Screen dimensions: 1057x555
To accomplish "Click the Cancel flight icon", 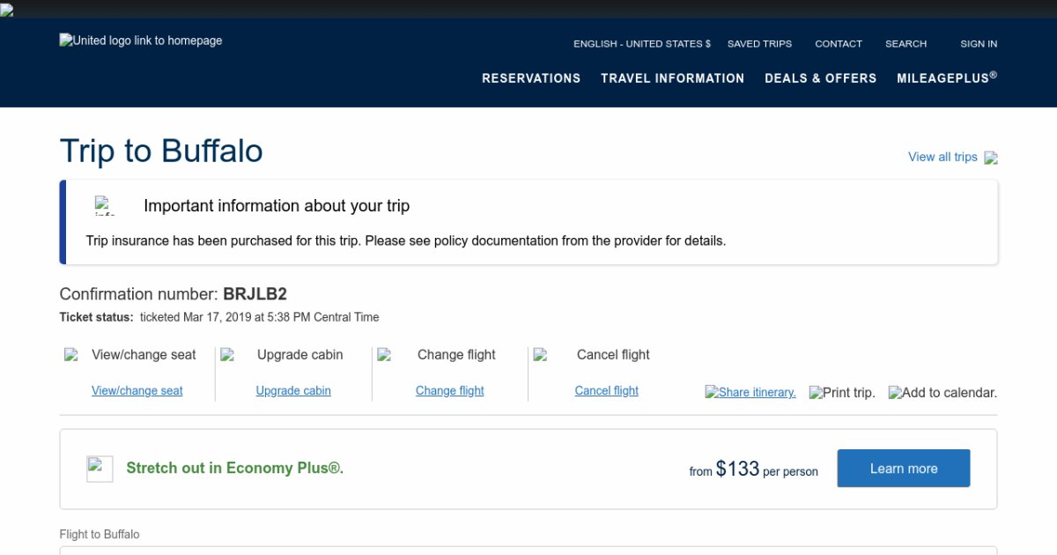I will [540, 355].
